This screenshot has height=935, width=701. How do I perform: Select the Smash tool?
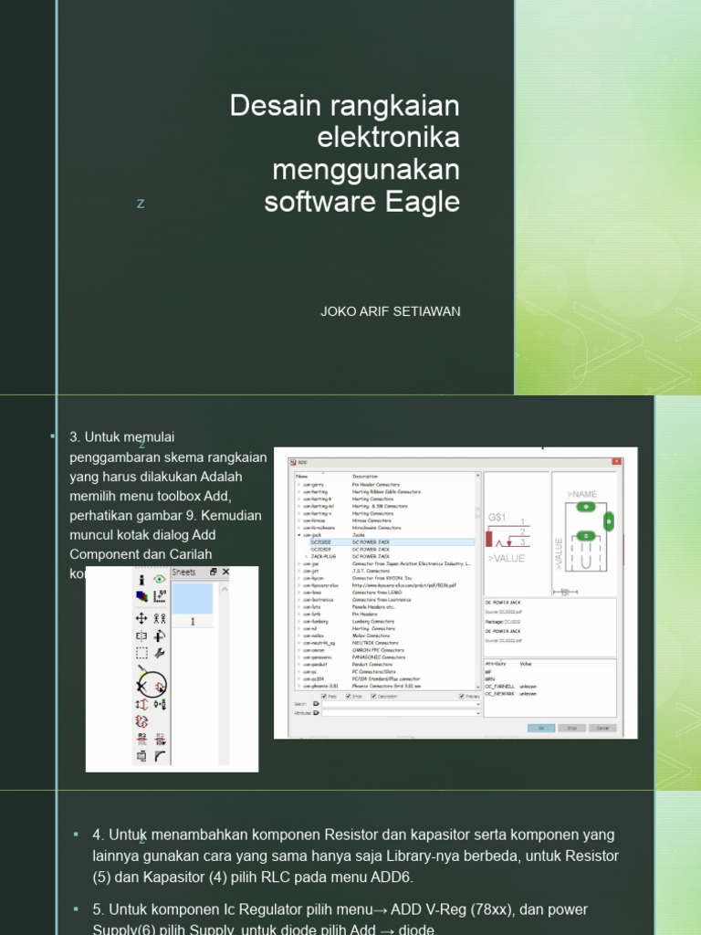tap(141, 756)
